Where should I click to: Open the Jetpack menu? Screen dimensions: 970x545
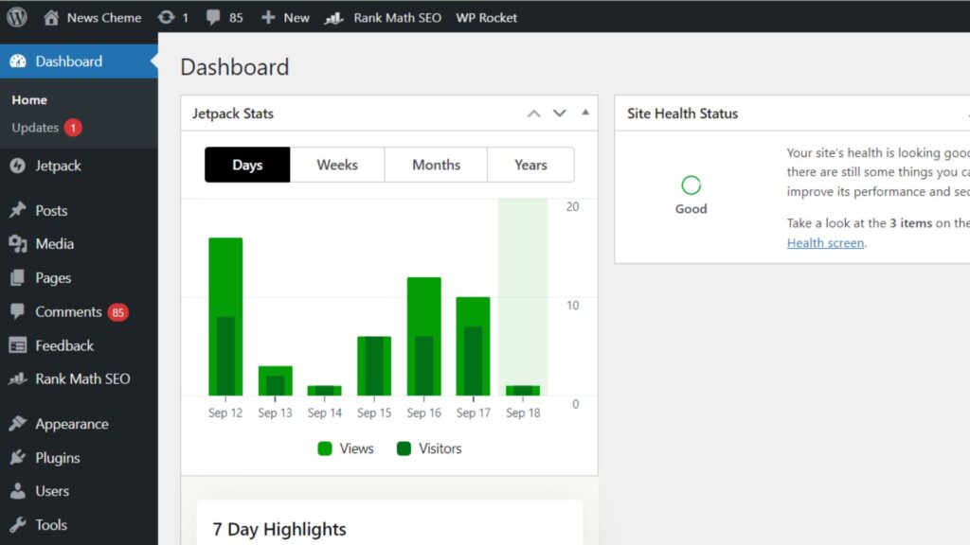tap(58, 166)
